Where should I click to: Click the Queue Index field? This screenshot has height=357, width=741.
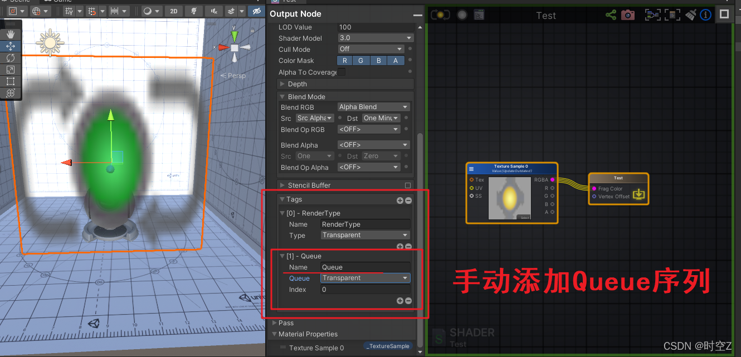pyautogui.click(x=365, y=290)
